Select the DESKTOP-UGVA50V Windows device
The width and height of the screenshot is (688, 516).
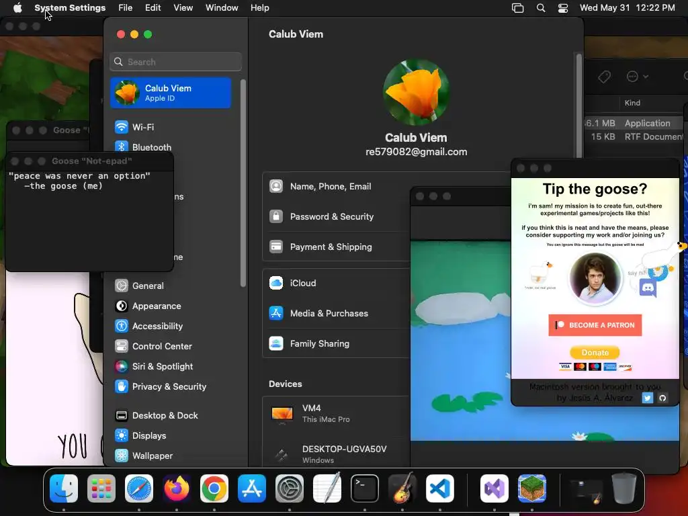(x=336, y=454)
